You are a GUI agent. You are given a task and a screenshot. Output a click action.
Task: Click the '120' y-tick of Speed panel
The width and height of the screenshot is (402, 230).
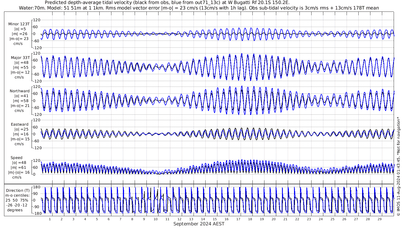37,160
